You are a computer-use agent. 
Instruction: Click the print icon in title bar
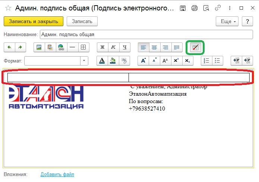[194, 8]
